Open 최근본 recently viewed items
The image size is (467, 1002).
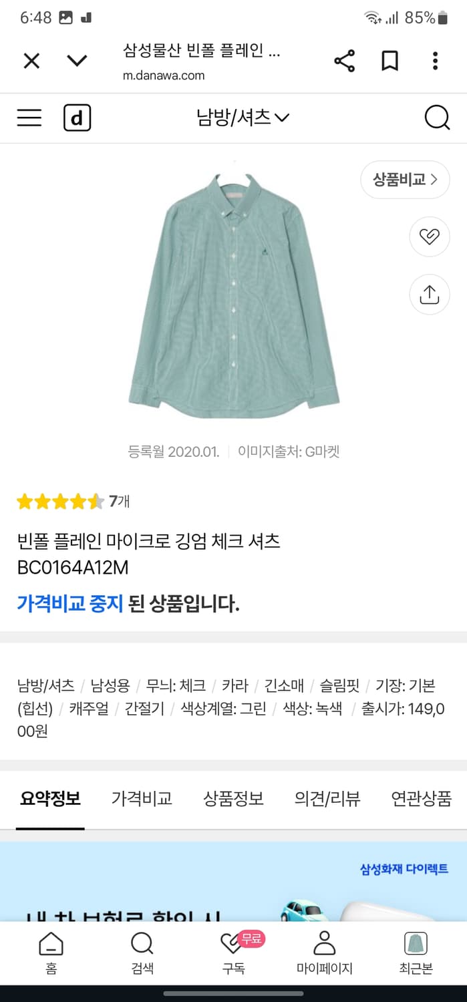click(x=416, y=953)
